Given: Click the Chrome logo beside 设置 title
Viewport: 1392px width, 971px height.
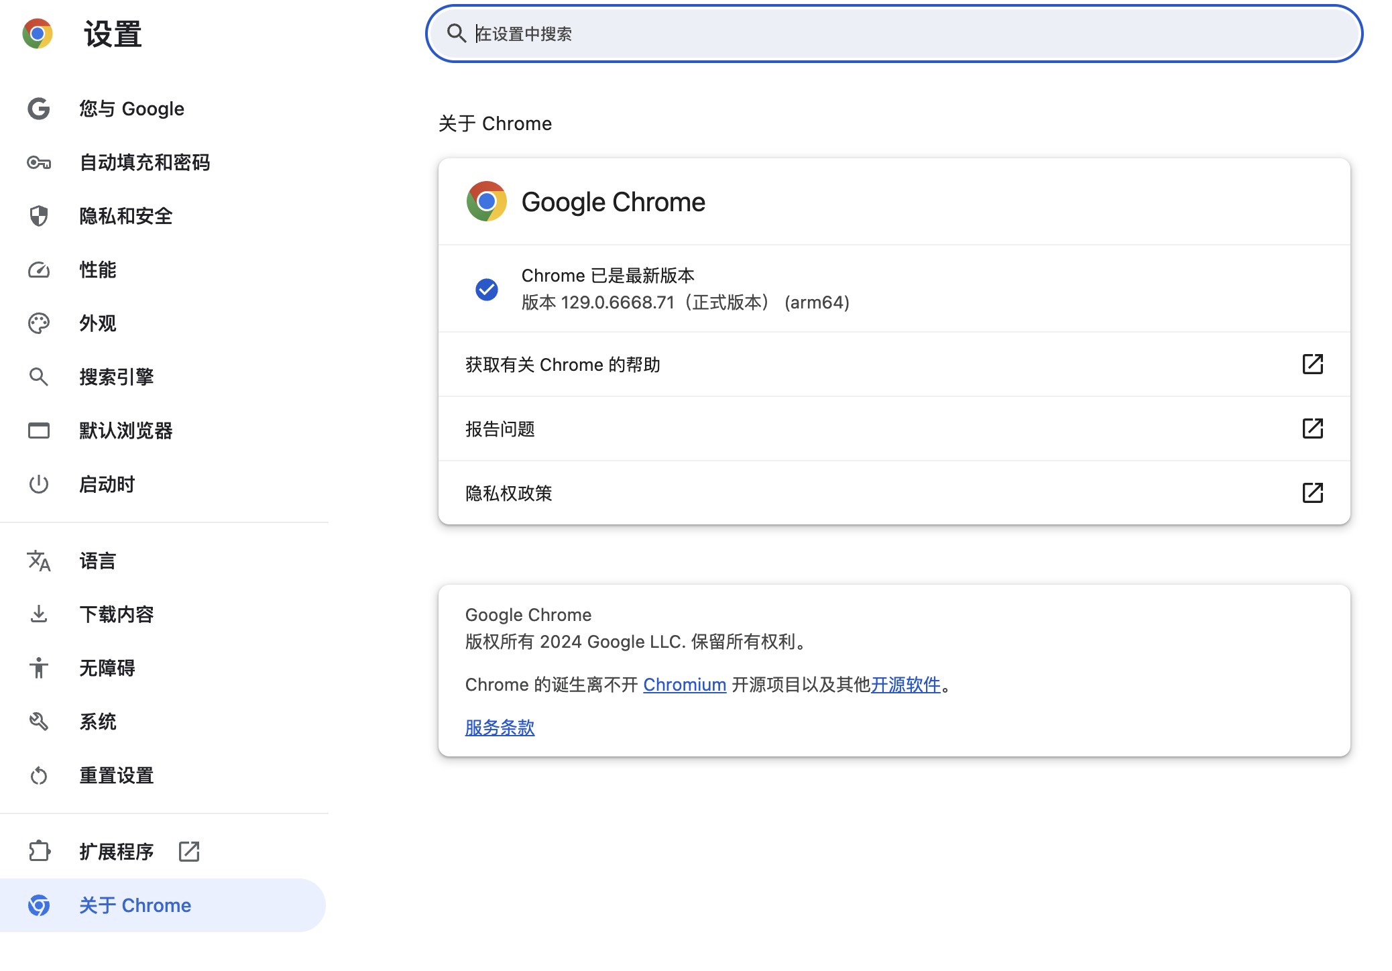Looking at the screenshot, I should tap(38, 34).
